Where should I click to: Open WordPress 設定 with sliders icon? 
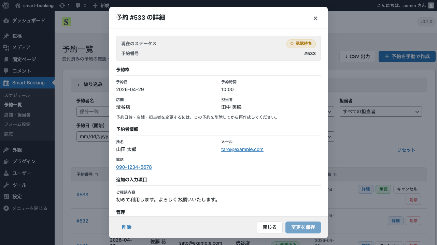(x=27, y=197)
